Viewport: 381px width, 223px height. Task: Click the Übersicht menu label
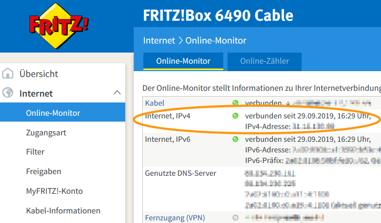(x=39, y=74)
